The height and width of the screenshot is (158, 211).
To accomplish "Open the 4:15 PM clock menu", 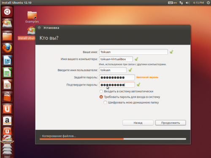I will tap(198, 3).
